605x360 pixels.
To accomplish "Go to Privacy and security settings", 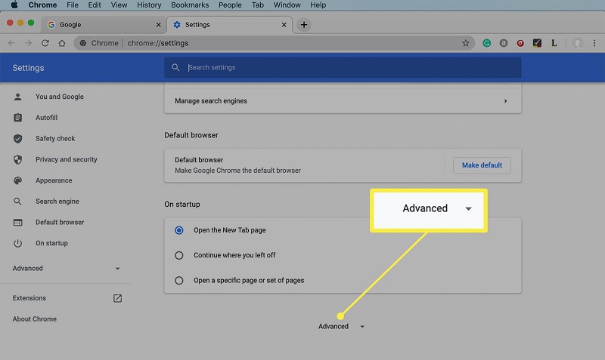I will coord(67,159).
